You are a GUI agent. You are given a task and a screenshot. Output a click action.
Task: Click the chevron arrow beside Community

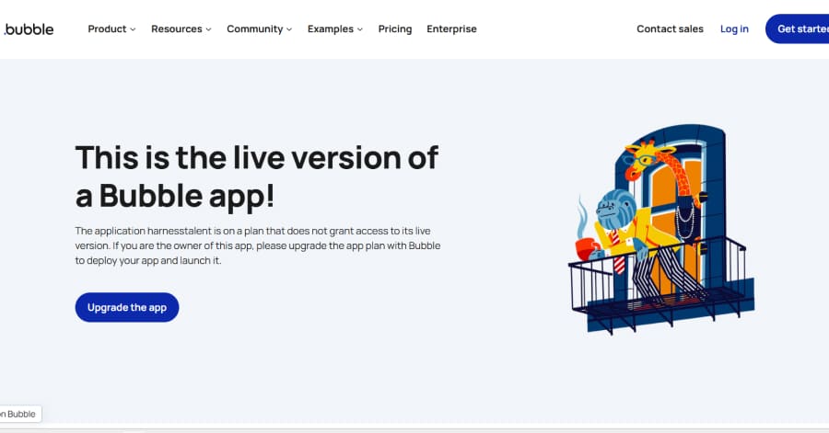pos(289,29)
